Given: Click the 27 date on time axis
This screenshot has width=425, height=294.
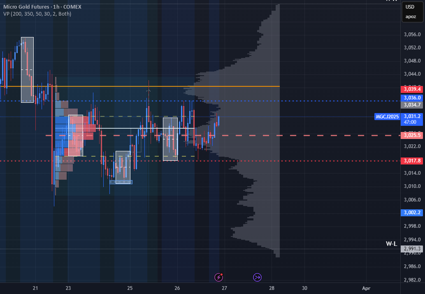Looking at the screenshot, I should click(x=224, y=288).
